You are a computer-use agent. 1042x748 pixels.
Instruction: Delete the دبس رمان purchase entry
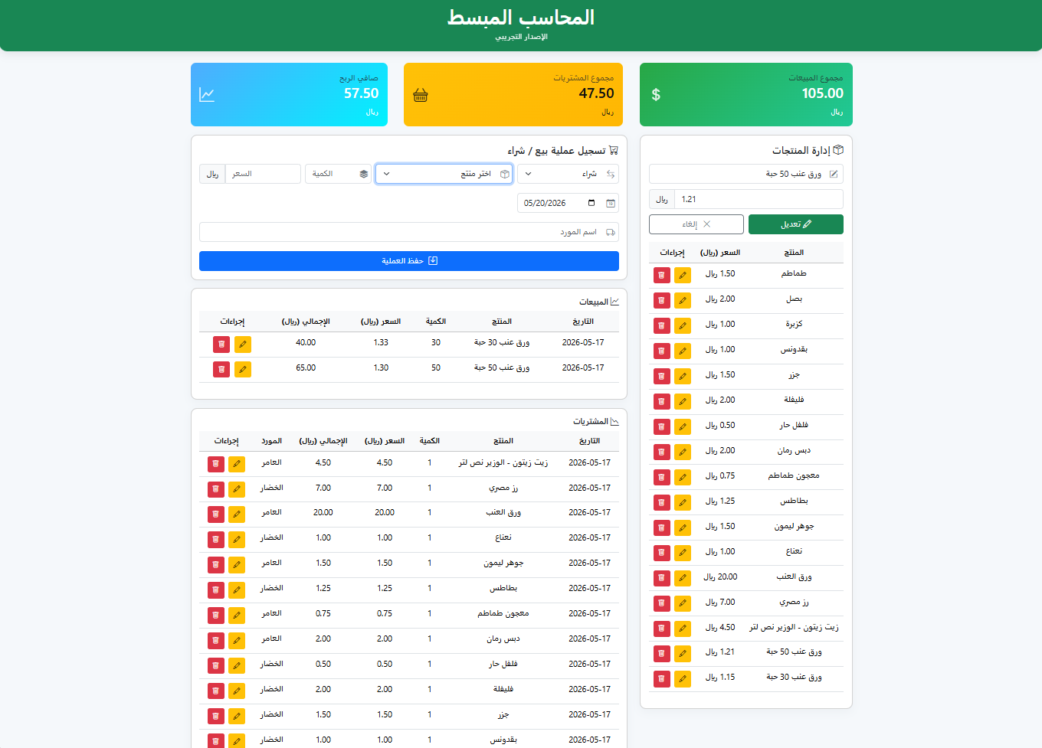[x=216, y=641]
